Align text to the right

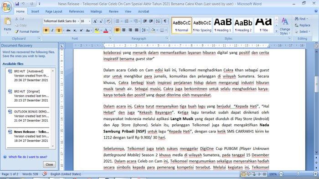130,31
